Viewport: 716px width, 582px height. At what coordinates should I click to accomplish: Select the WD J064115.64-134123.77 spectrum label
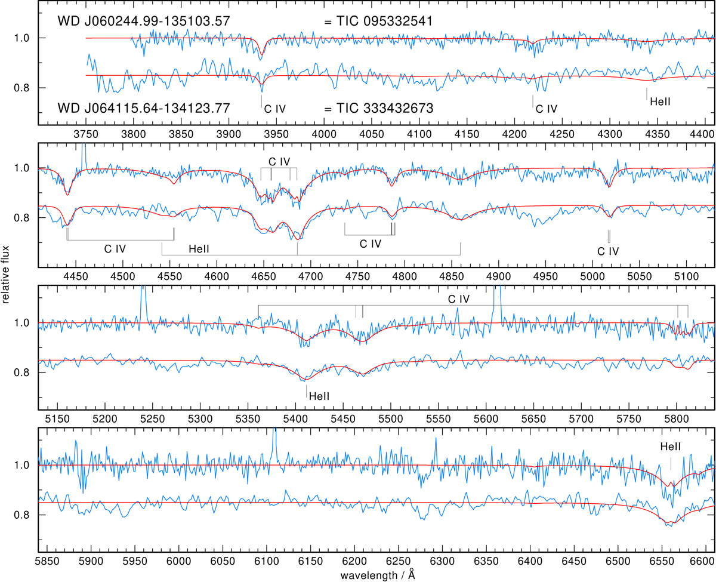(144, 109)
